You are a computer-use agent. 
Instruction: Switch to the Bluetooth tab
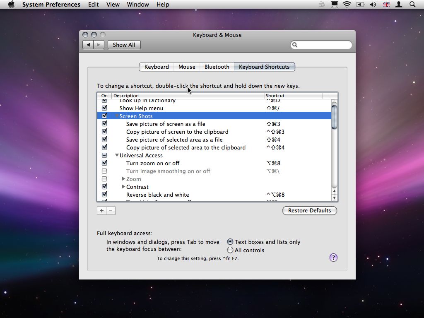tap(217, 67)
